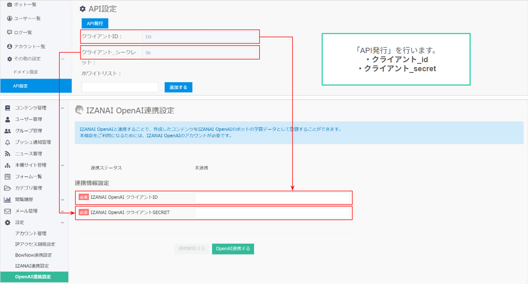Click the OpenAI連携する button
The width and height of the screenshot is (528, 284).
[233, 249]
